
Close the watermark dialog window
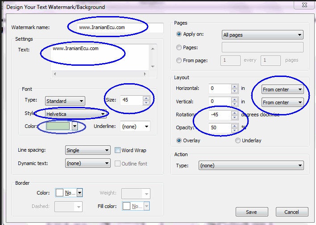tap(304, 5)
